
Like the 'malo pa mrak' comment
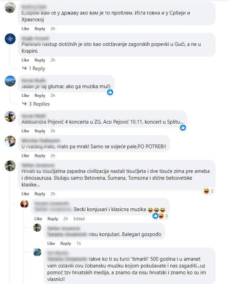point(25,156)
